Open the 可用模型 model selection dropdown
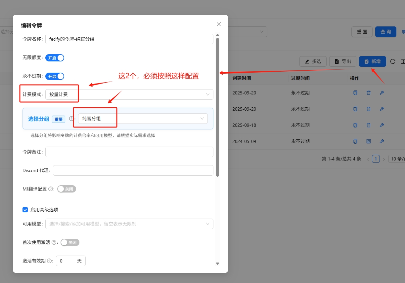This screenshot has width=405, height=283. coord(129,224)
